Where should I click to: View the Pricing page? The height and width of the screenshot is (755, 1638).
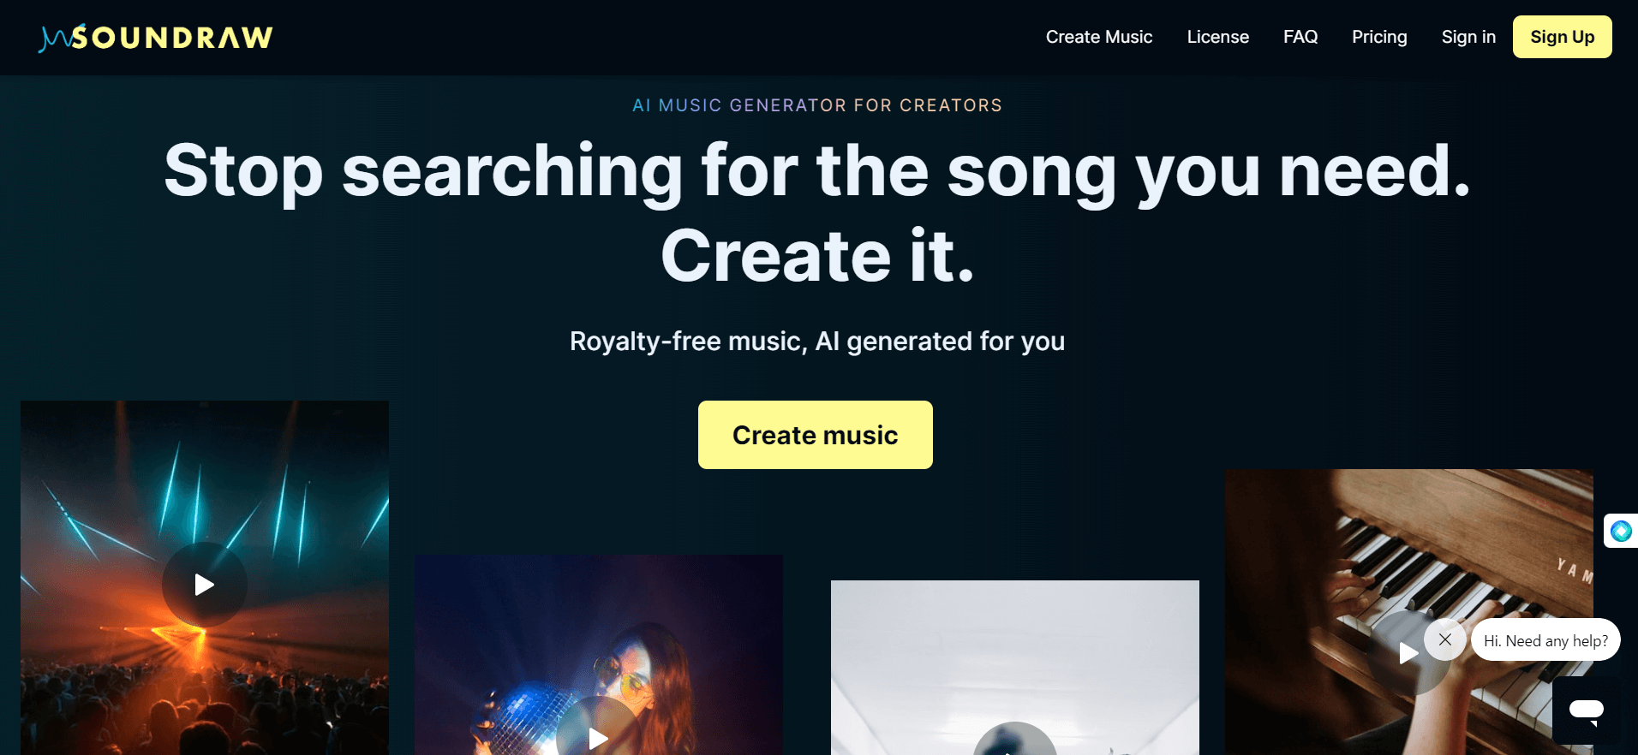[x=1379, y=37]
